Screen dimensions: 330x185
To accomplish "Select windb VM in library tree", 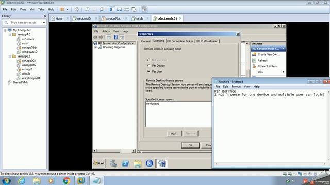I will (x=26, y=73).
